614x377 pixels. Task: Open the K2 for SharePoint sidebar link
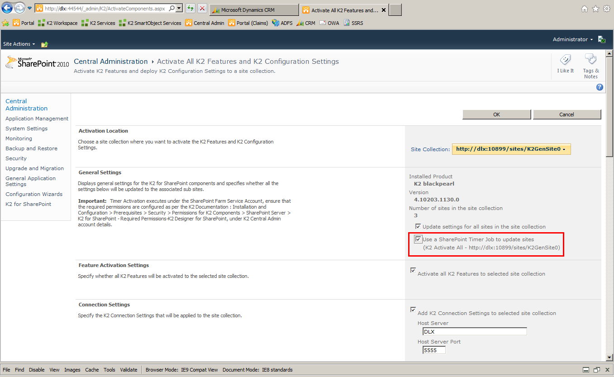29,204
